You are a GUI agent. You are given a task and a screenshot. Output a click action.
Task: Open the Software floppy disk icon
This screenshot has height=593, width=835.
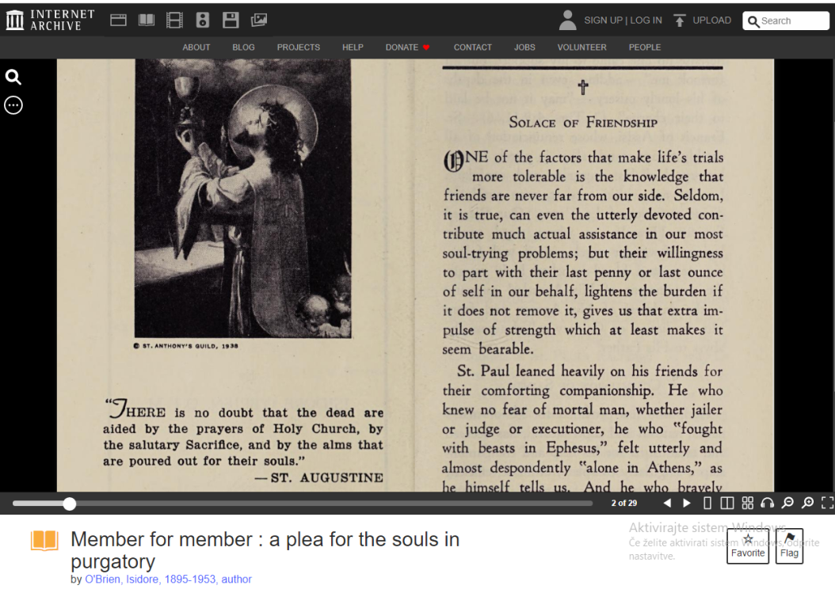(231, 21)
